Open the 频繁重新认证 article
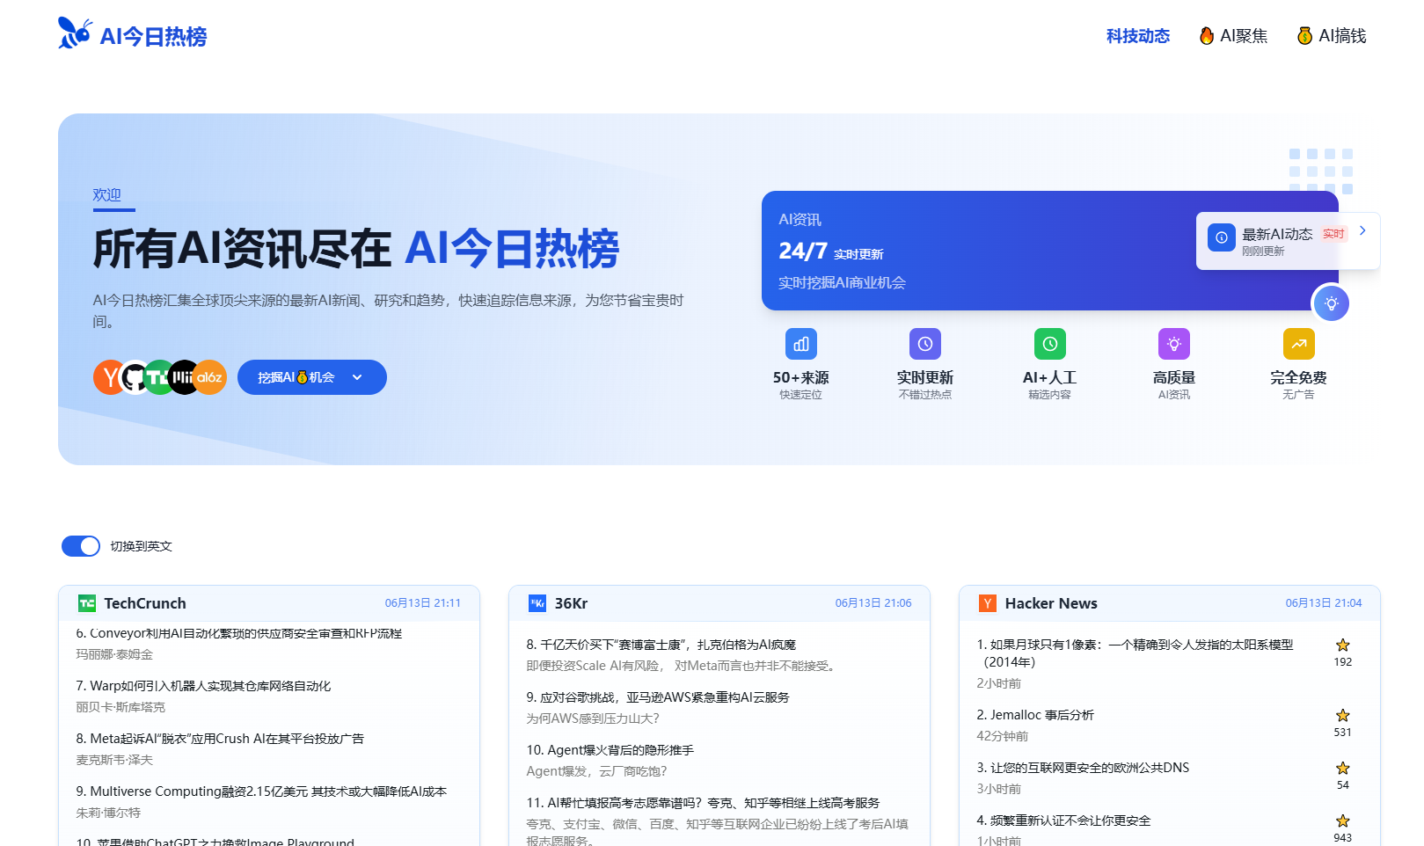 tap(1063, 820)
